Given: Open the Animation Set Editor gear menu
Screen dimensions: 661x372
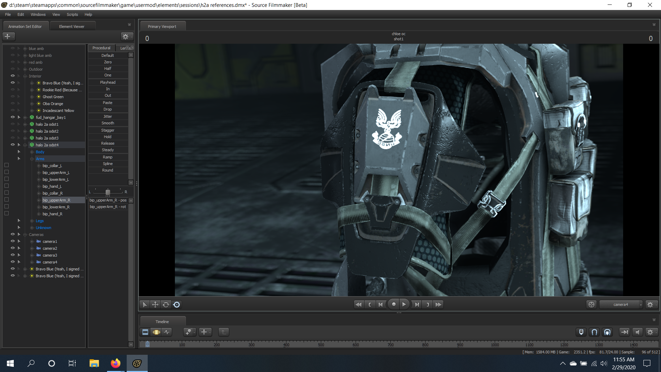Looking at the screenshot, I should pos(127,37).
